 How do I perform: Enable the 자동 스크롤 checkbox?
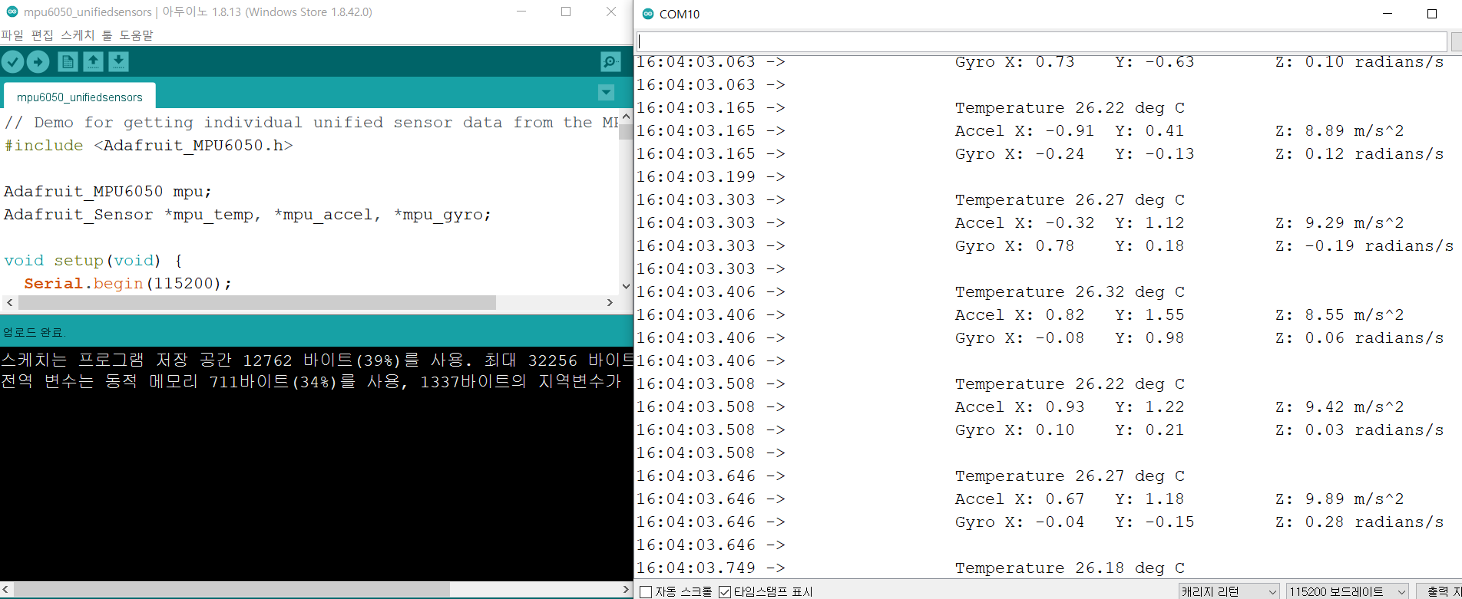[646, 591]
